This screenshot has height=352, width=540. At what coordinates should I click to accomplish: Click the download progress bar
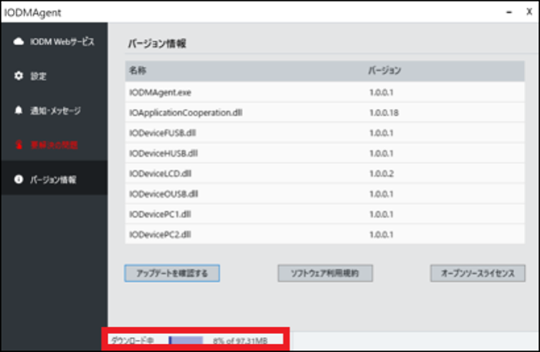click(186, 341)
